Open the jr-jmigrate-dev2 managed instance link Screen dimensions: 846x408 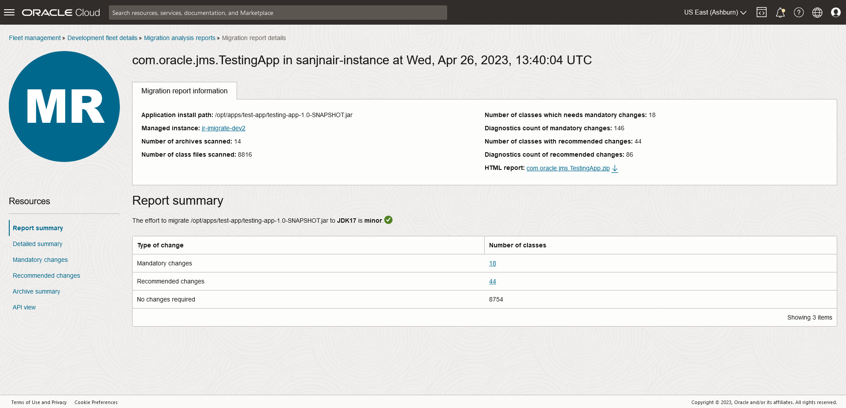(223, 128)
